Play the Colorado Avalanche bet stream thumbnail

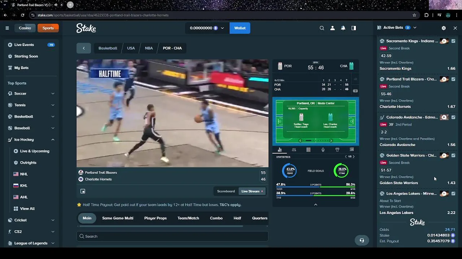click(444, 117)
